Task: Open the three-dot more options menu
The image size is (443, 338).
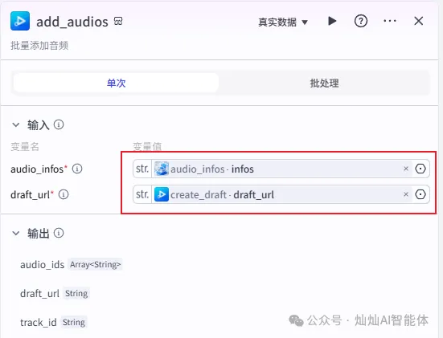Action: click(390, 21)
